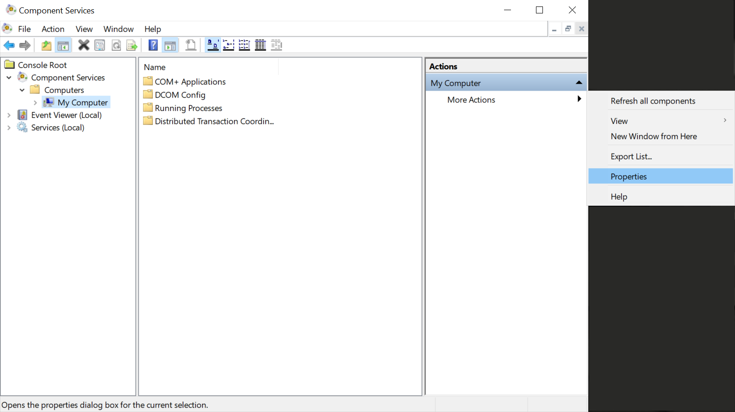Click the Component Services title bar icon
735x412 pixels.
coord(11,10)
